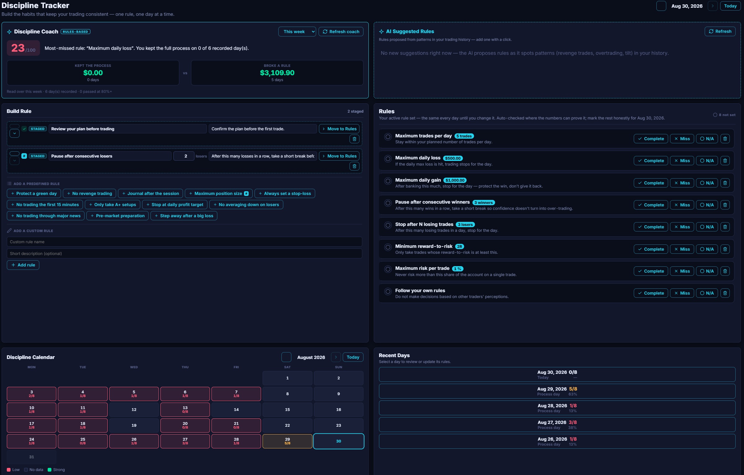Add predefined rule Pre-market preparation

pyautogui.click(x=117, y=216)
